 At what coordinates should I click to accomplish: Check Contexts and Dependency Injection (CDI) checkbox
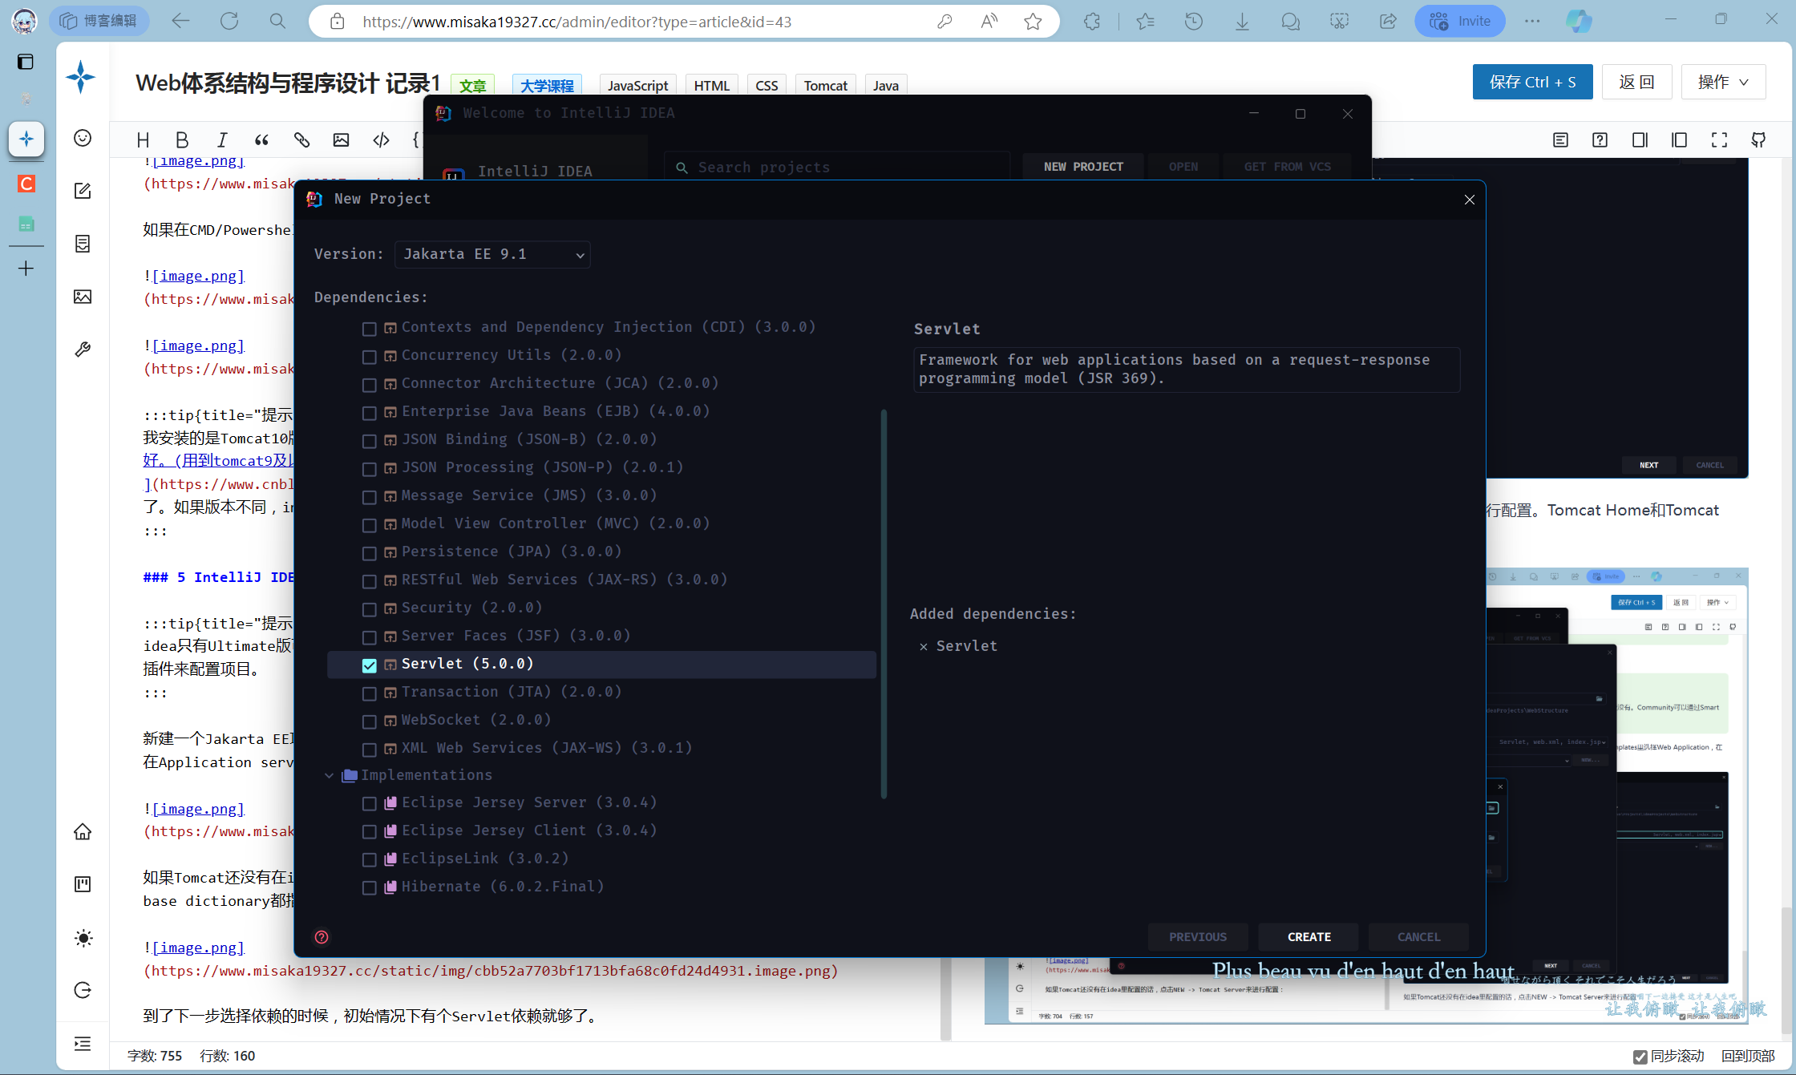point(370,329)
